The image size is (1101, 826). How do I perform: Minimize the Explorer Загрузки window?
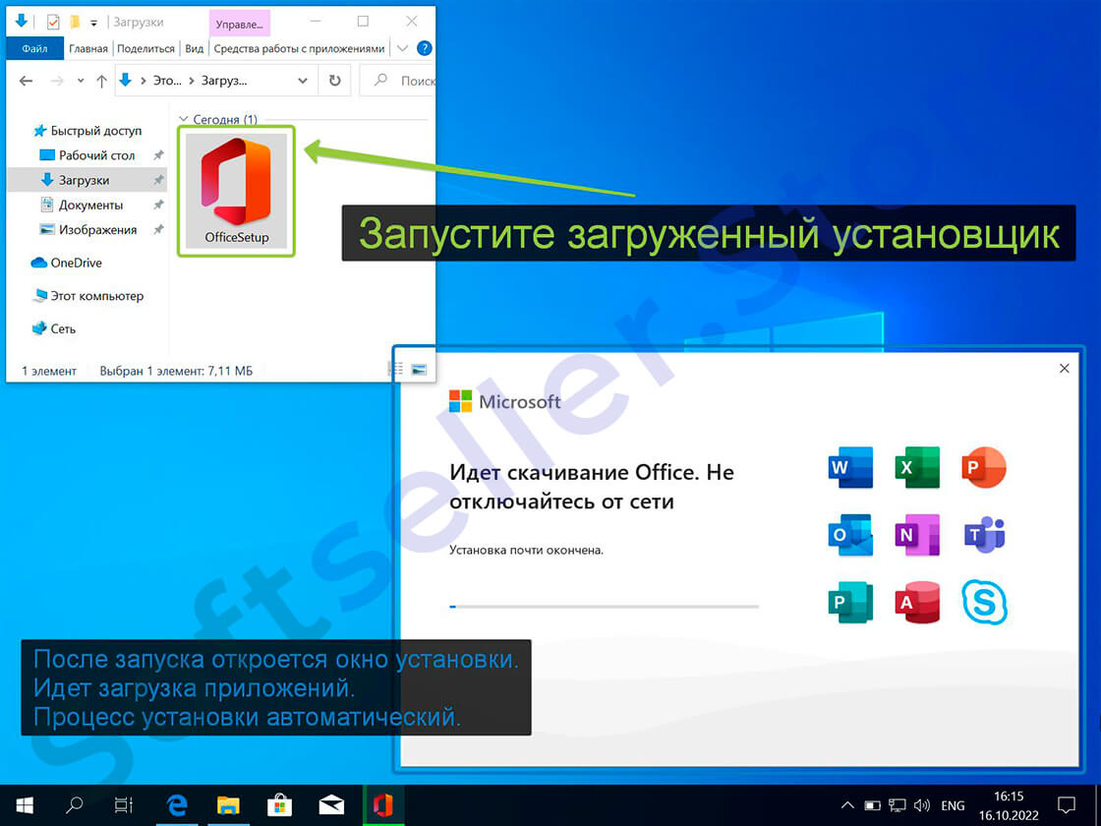point(315,22)
